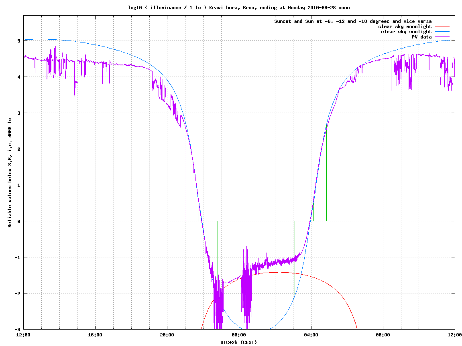Click the '2' y-axis tick label

tap(19, 149)
